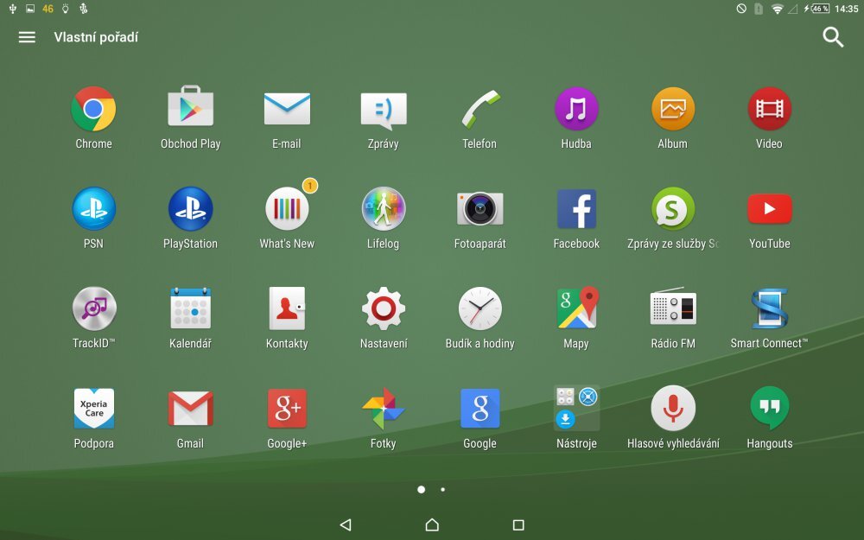Tap the battery 46% status indicator

(x=817, y=9)
